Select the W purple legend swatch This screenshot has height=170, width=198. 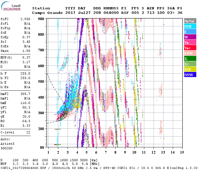tap(190, 37)
